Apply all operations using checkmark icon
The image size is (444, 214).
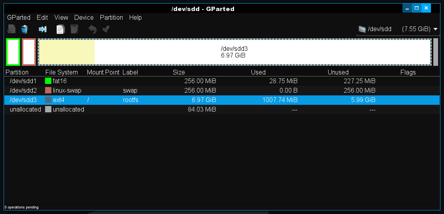[x=106, y=29]
